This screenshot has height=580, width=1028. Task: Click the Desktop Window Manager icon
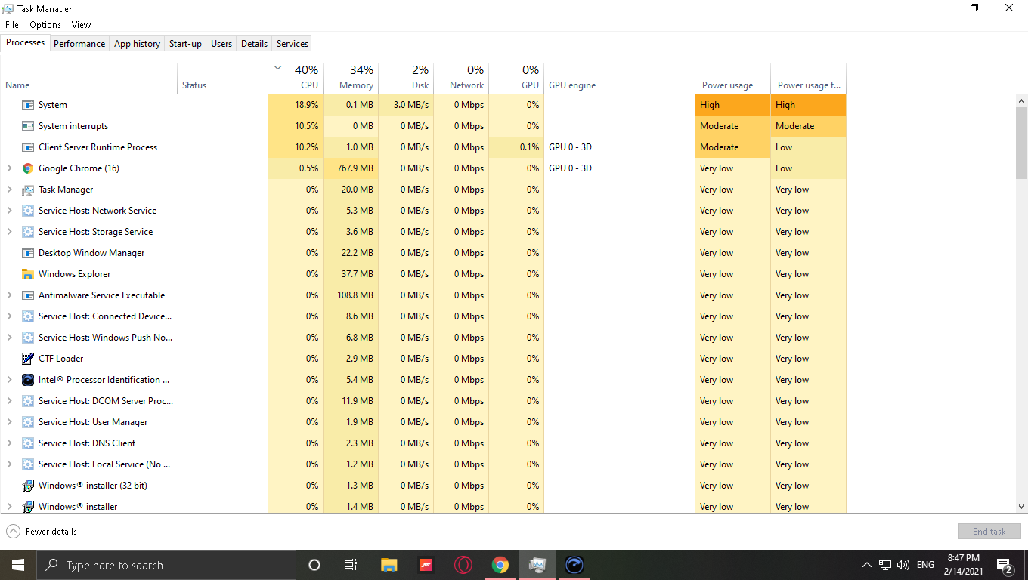[x=28, y=253]
